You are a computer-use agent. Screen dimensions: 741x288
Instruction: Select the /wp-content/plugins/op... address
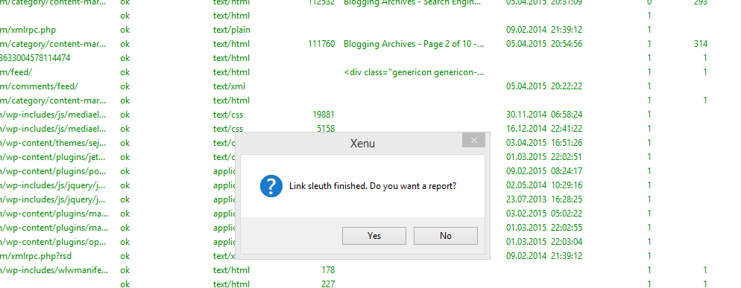click(x=53, y=242)
